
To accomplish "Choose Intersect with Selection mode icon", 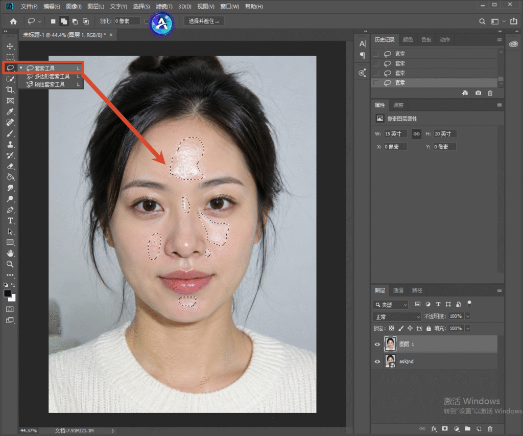I will [x=86, y=21].
